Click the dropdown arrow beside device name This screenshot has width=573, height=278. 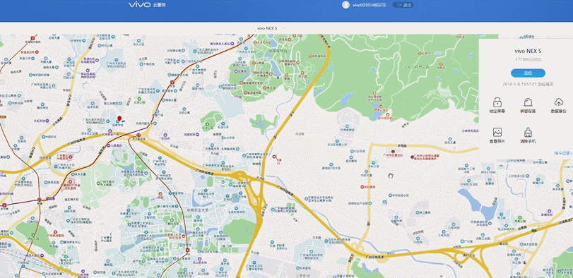(x=283, y=28)
